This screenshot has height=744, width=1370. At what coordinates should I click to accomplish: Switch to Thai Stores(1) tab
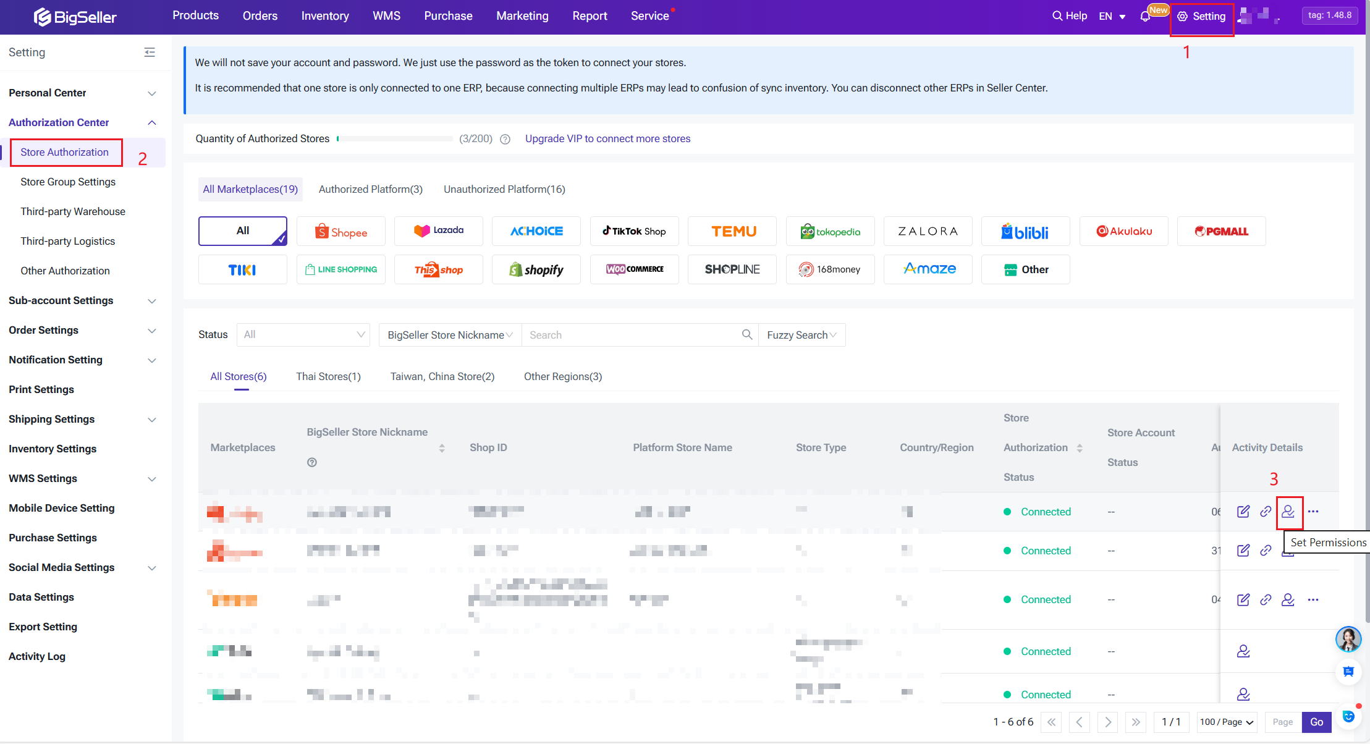pos(328,376)
